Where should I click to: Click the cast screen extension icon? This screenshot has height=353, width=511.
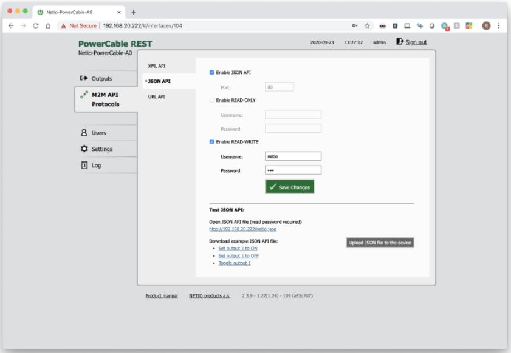pos(407,25)
